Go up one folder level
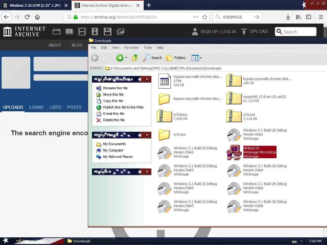The width and height of the screenshot is (327, 245). (x=135, y=58)
